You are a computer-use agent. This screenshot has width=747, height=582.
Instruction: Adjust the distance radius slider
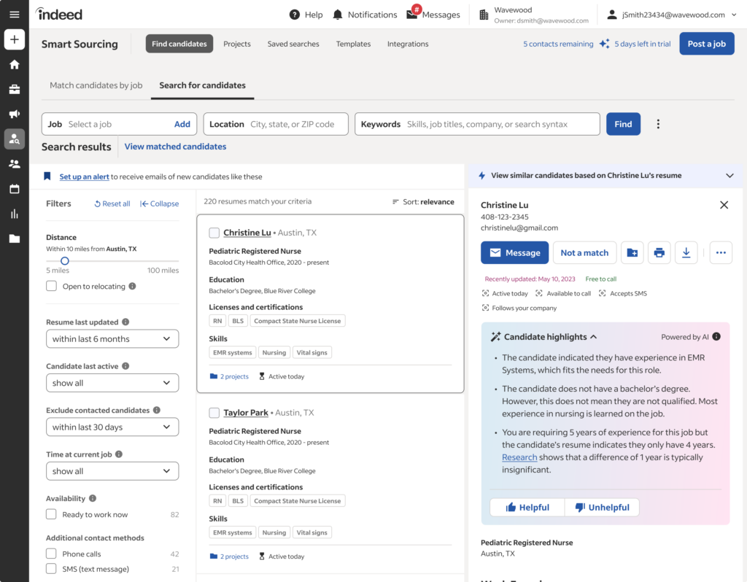(x=64, y=260)
